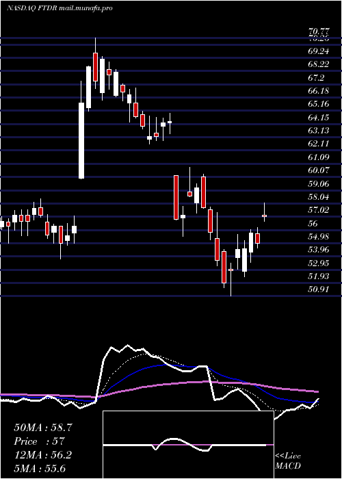
Task: Click the MACD histogram panel
Action: tap(188, 445)
